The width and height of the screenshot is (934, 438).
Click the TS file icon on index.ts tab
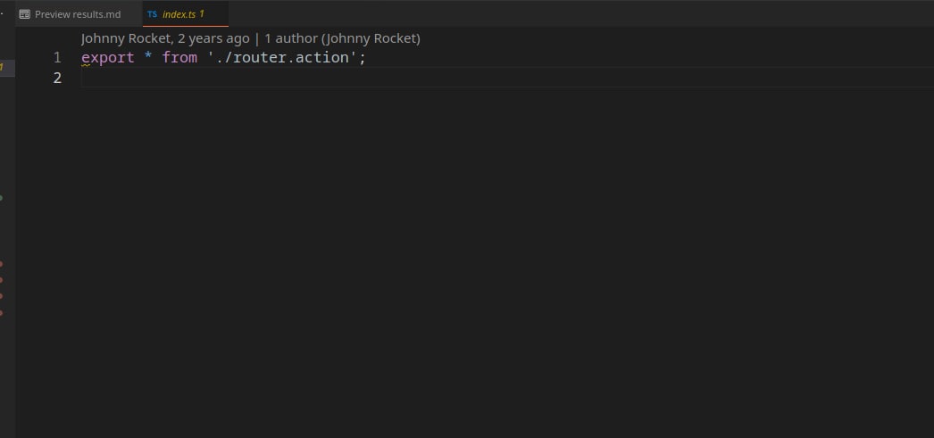point(153,14)
